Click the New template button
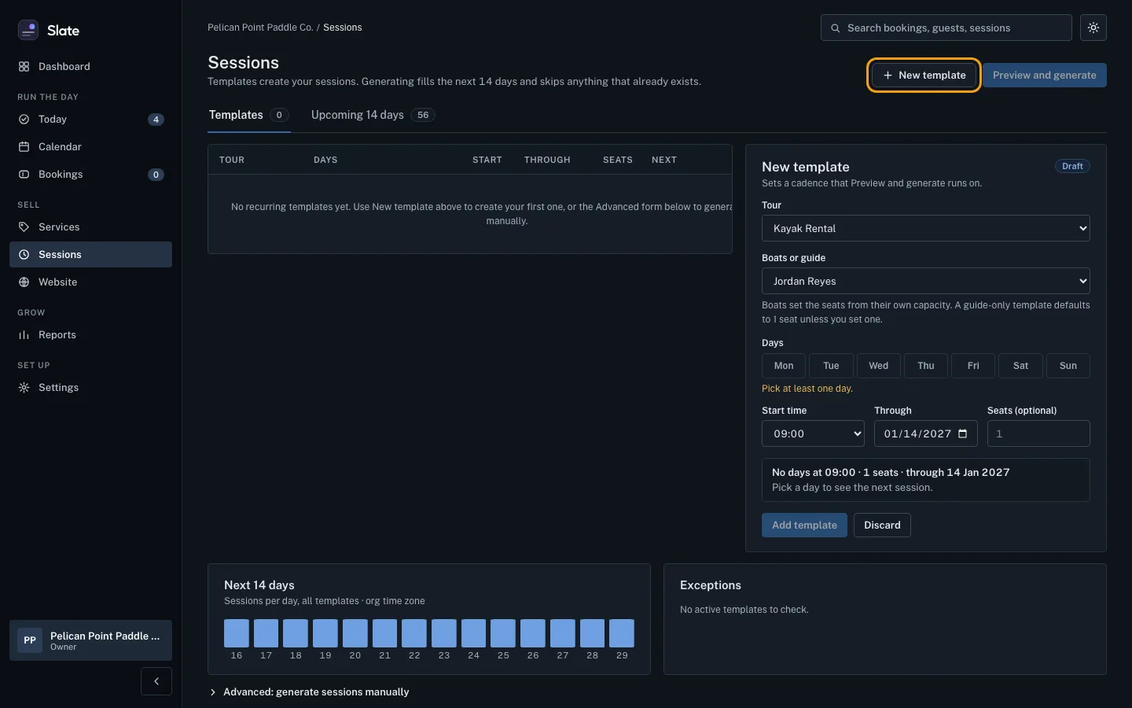Image resolution: width=1132 pixels, height=708 pixels. click(x=924, y=76)
